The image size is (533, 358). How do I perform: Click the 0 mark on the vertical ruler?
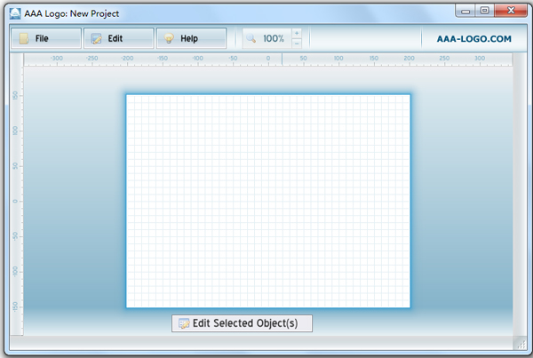click(16, 201)
